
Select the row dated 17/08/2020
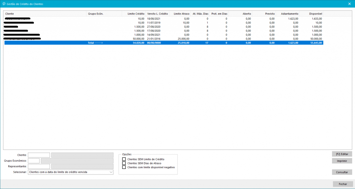[164, 31]
